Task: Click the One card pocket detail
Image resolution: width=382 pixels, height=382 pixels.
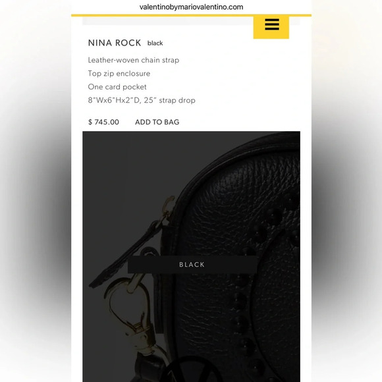Action: point(117,87)
